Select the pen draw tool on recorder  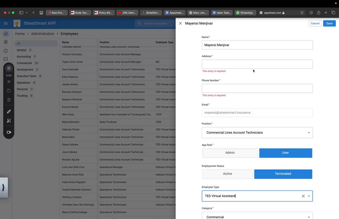[x=9, y=112]
